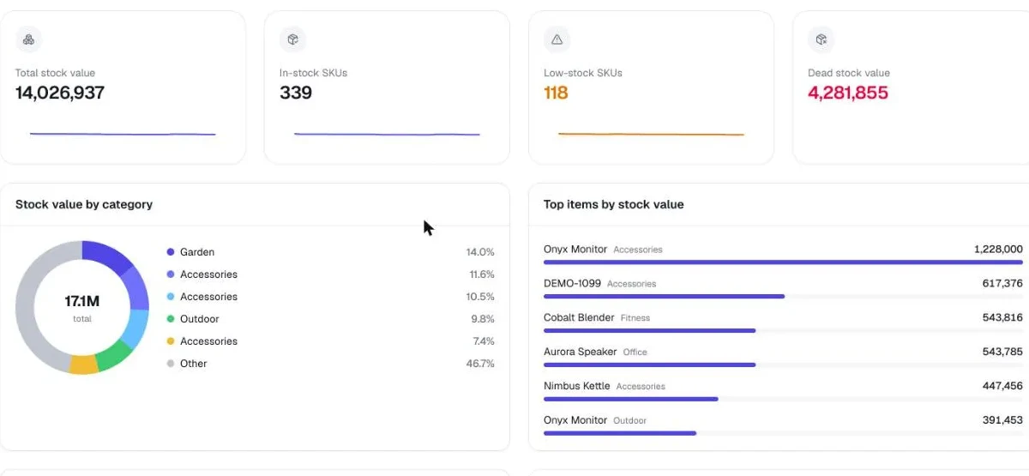Click the Low-stock SKUs warning triangle icon

(x=557, y=39)
